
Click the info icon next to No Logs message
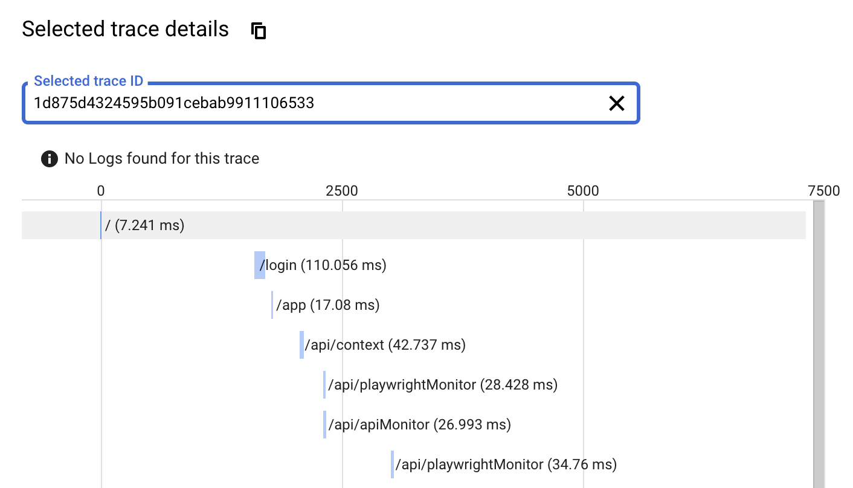[x=49, y=158]
